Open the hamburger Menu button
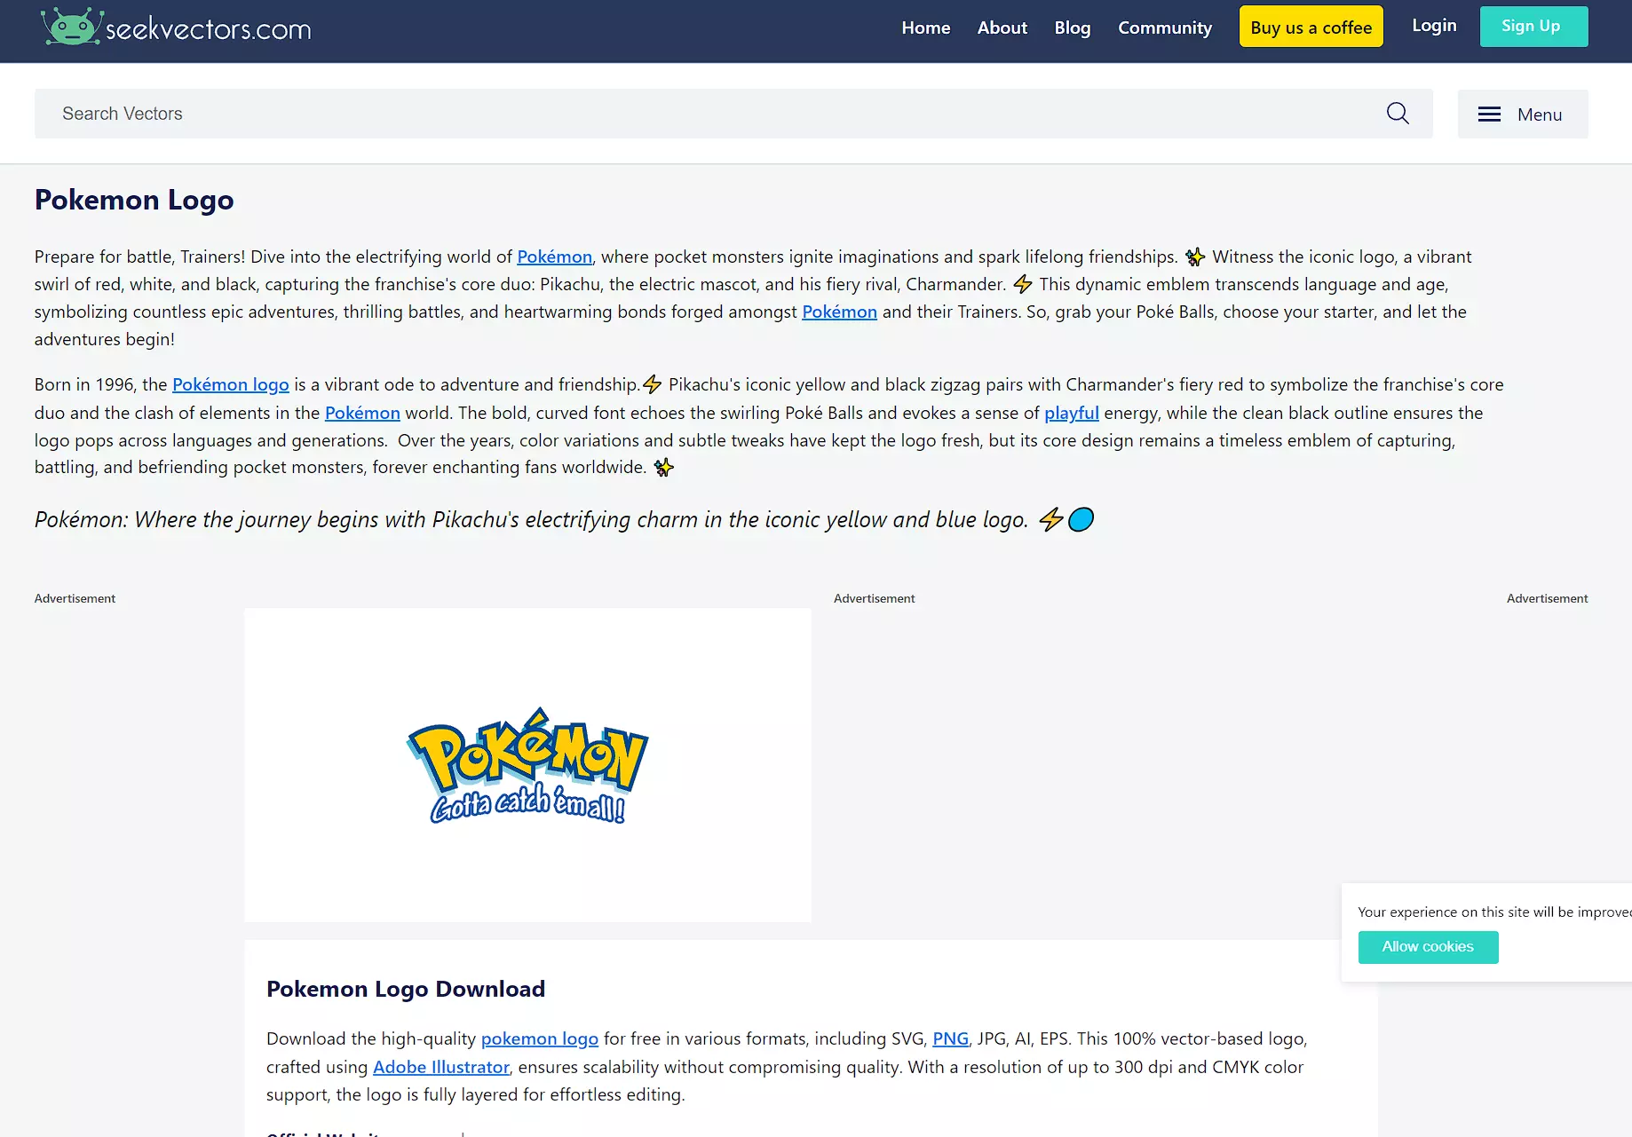Screen dimensions: 1632x1137 pos(1522,114)
